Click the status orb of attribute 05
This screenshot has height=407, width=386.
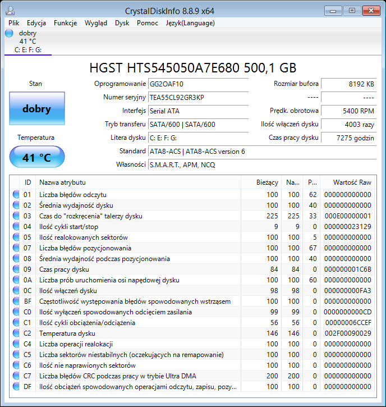pos(16,237)
